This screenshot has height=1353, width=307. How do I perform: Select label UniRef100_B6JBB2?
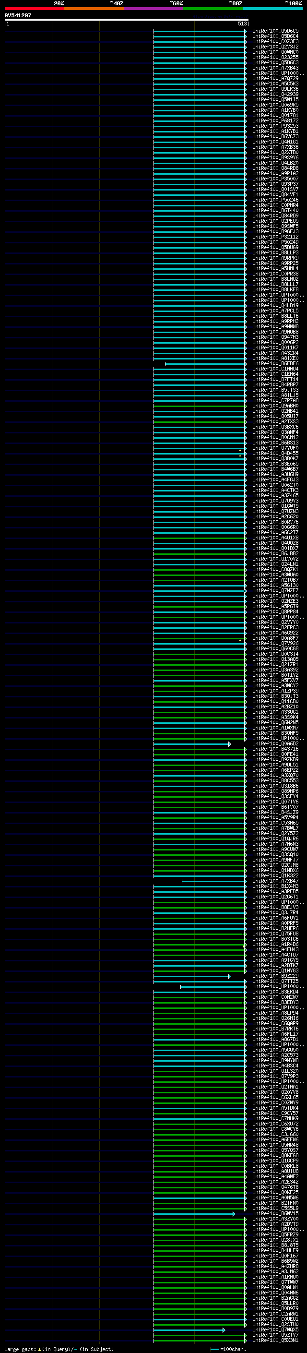pyautogui.click(x=275, y=553)
